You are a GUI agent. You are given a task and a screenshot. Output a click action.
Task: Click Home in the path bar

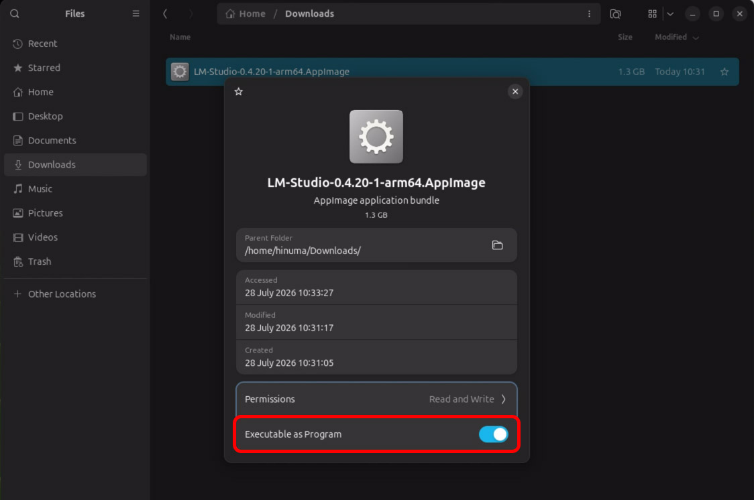(246, 14)
